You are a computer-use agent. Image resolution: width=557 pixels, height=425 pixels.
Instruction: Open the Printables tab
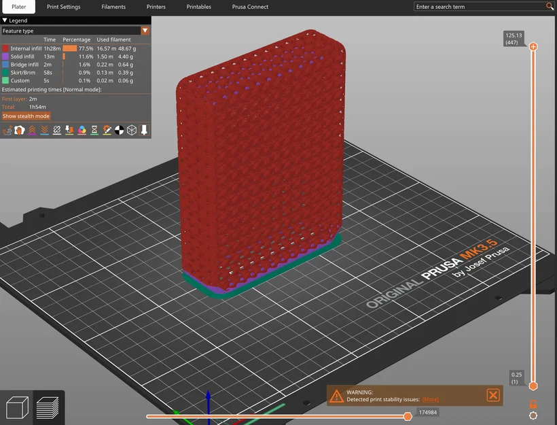coord(198,7)
